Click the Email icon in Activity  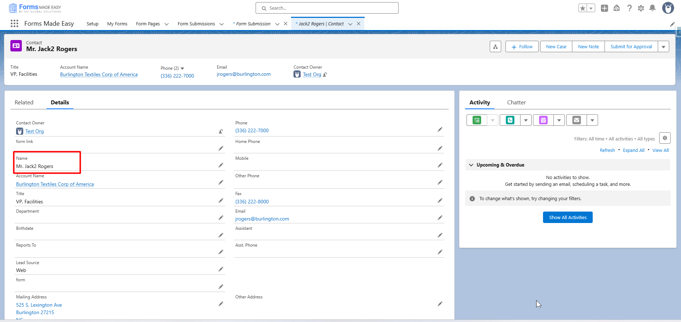pyautogui.click(x=577, y=120)
